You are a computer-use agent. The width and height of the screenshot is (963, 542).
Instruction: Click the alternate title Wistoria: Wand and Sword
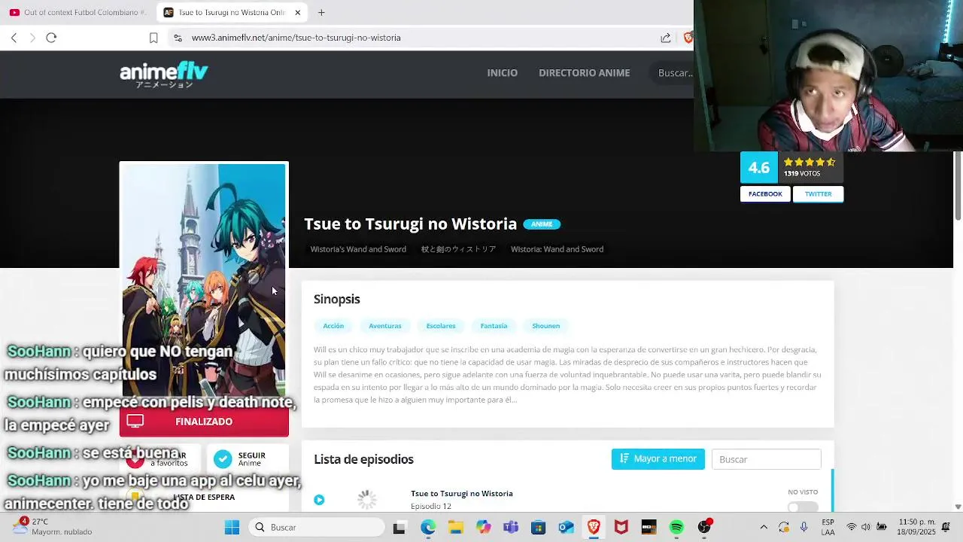click(557, 249)
